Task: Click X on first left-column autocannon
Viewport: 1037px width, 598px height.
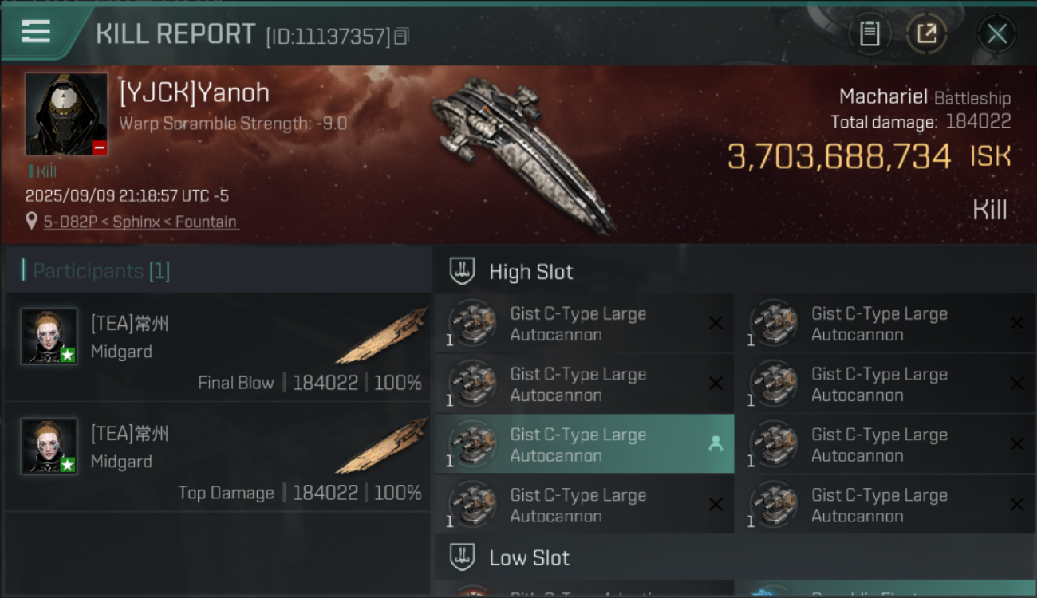Action: 716,323
